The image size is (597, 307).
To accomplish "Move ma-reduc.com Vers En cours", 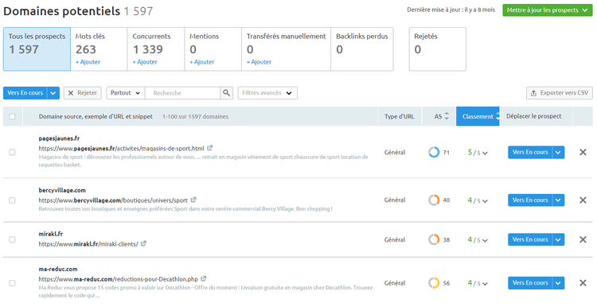I will click(x=530, y=283).
